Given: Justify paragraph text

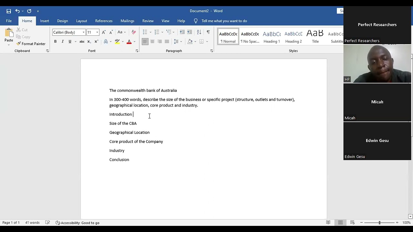Looking at the screenshot, I should 167,42.
